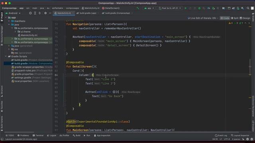Open the project structure icon in toolbar
Viewport: 255px width, 143px height.
(x=224, y=8)
